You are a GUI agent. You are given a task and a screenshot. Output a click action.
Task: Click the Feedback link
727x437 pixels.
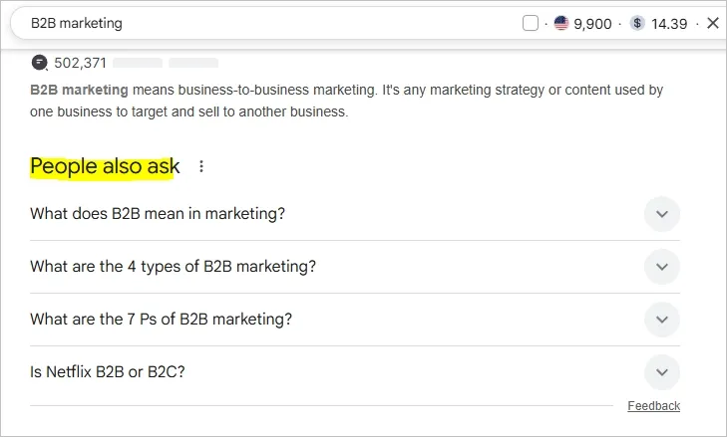click(653, 406)
